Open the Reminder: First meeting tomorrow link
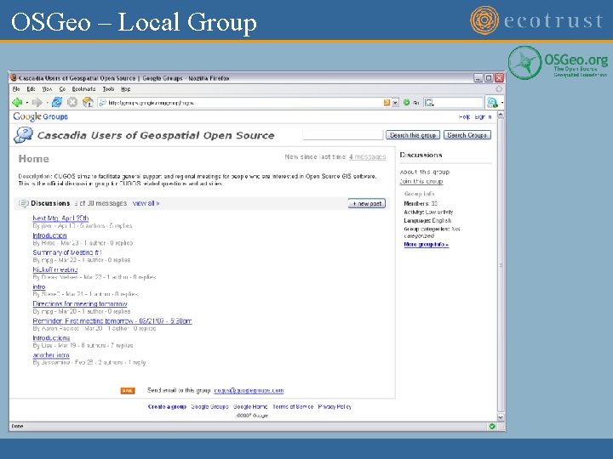613x459 pixels. (x=112, y=320)
